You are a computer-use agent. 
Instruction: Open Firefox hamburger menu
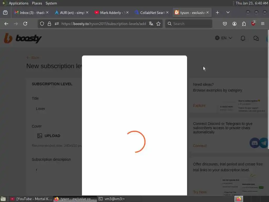click(263, 24)
